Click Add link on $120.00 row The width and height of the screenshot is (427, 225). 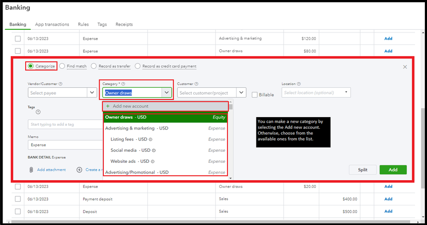[389, 38]
